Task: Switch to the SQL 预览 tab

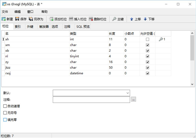Action: [x=83, y=27]
